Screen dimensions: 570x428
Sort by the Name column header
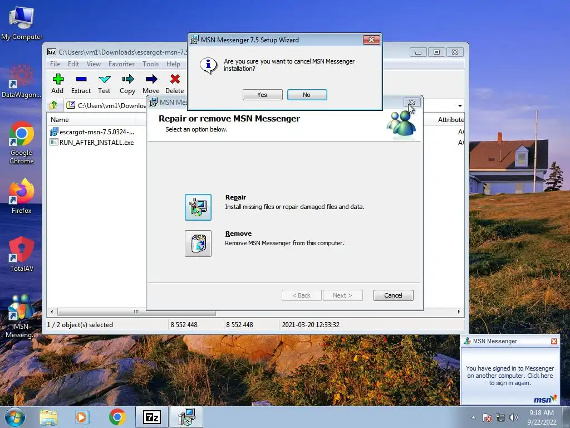pos(91,120)
